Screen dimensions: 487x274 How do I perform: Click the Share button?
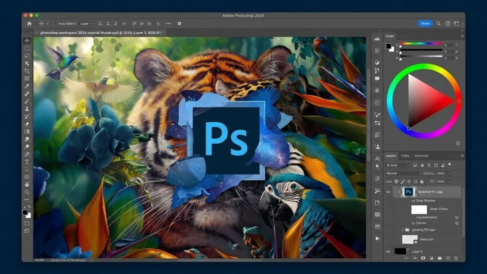(425, 24)
